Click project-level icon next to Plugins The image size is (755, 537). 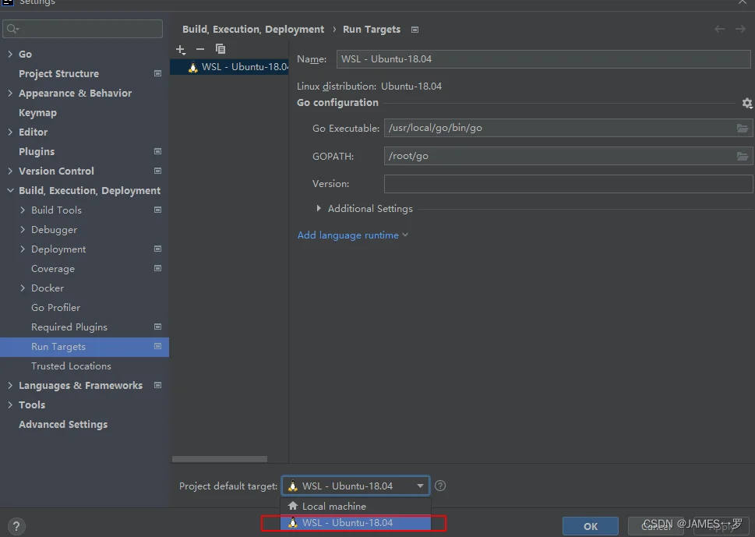[x=157, y=151]
